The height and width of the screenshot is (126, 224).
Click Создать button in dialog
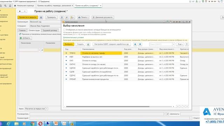pos(80,44)
